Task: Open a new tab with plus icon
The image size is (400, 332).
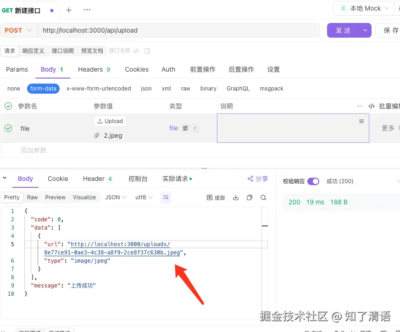Action: pos(69,10)
